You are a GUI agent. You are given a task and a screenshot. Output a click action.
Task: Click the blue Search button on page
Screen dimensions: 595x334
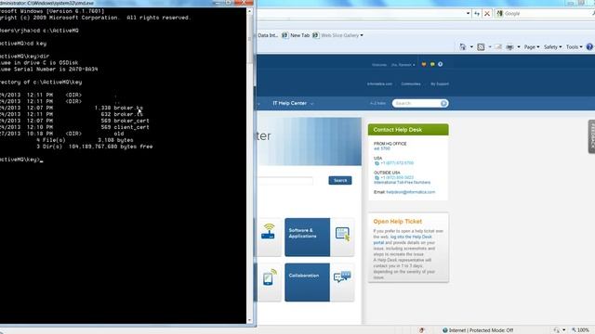[x=340, y=180]
